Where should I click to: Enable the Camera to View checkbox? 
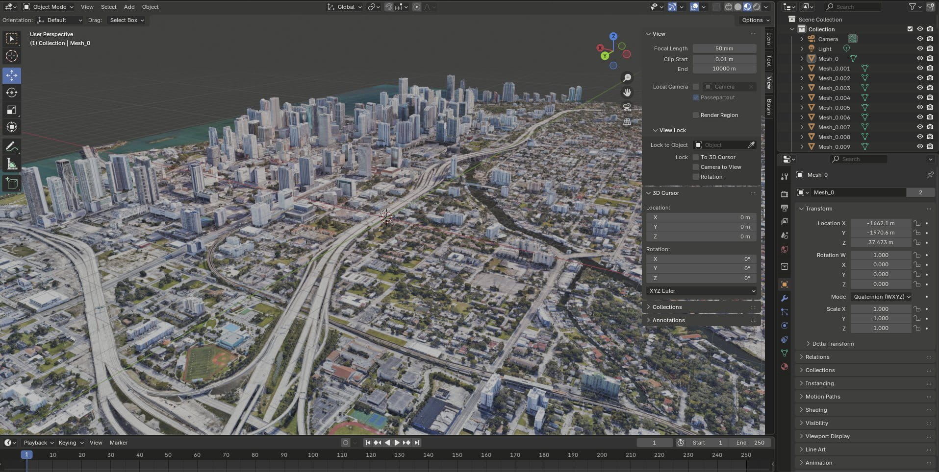point(696,166)
